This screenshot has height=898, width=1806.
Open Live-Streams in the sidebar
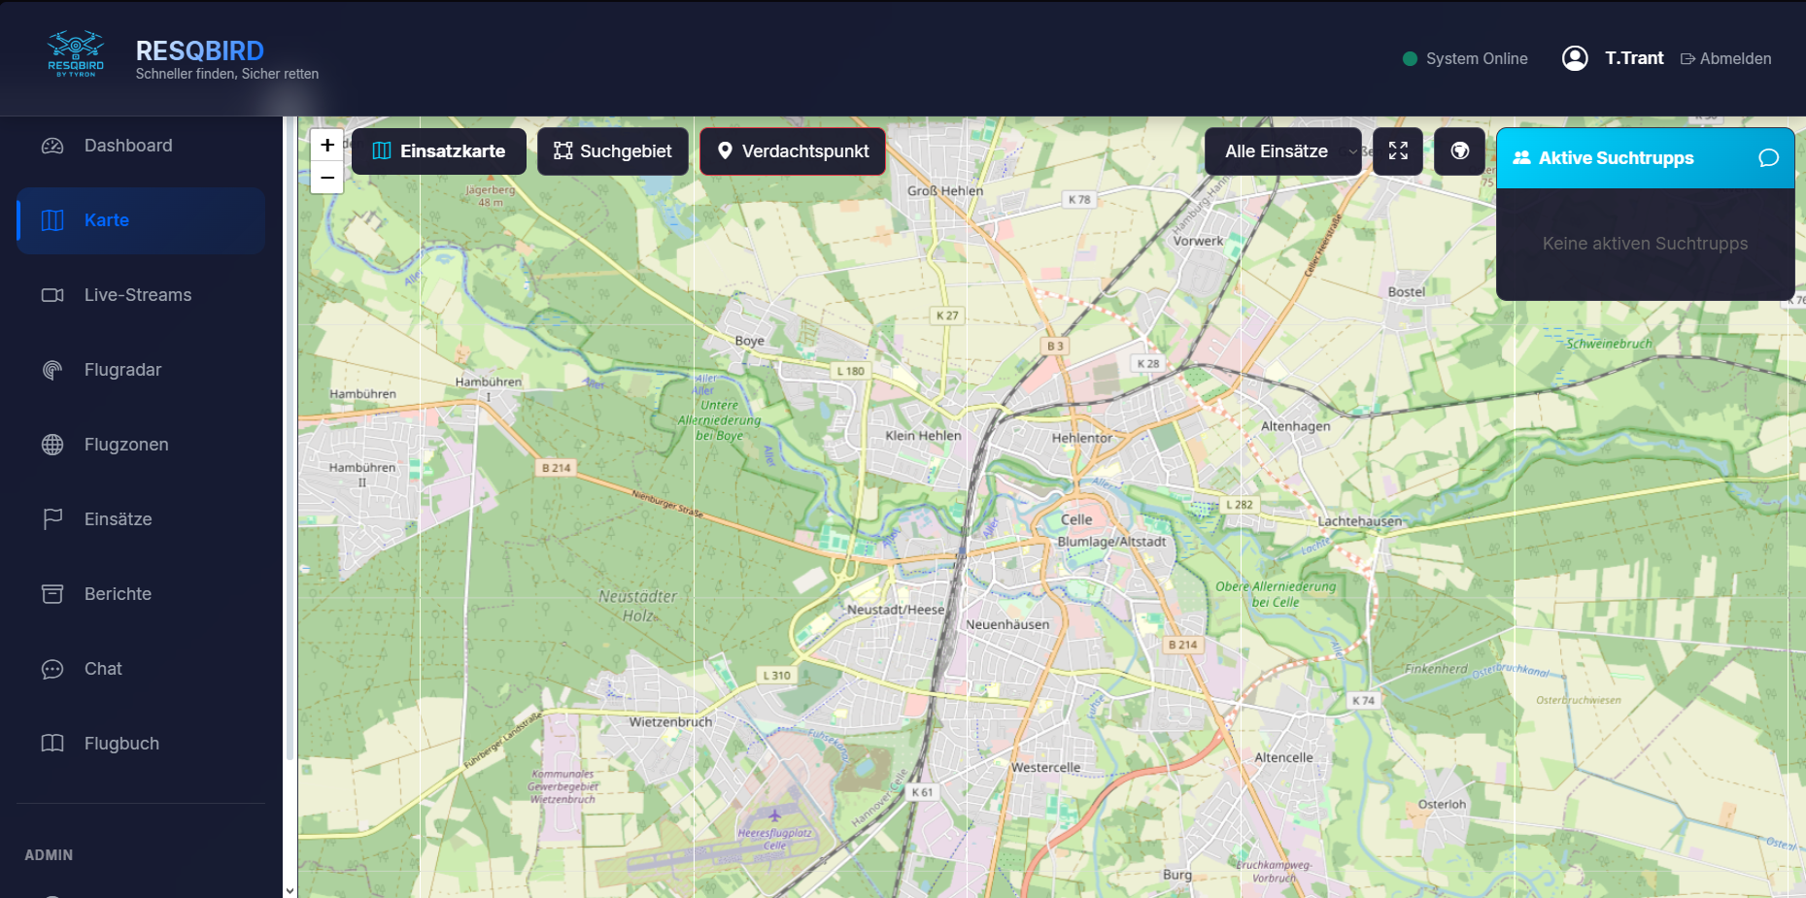(137, 295)
